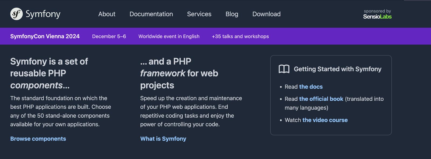431x159 pixels.
Task: Click 'Worldwide event in English' text
Action: [x=169, y=36]
